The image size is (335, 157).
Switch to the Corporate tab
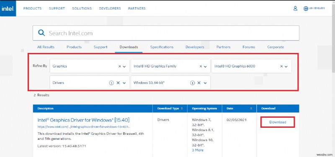(x=276, y=47)
